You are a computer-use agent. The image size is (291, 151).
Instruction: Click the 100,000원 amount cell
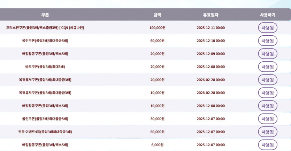click(157, 28)
